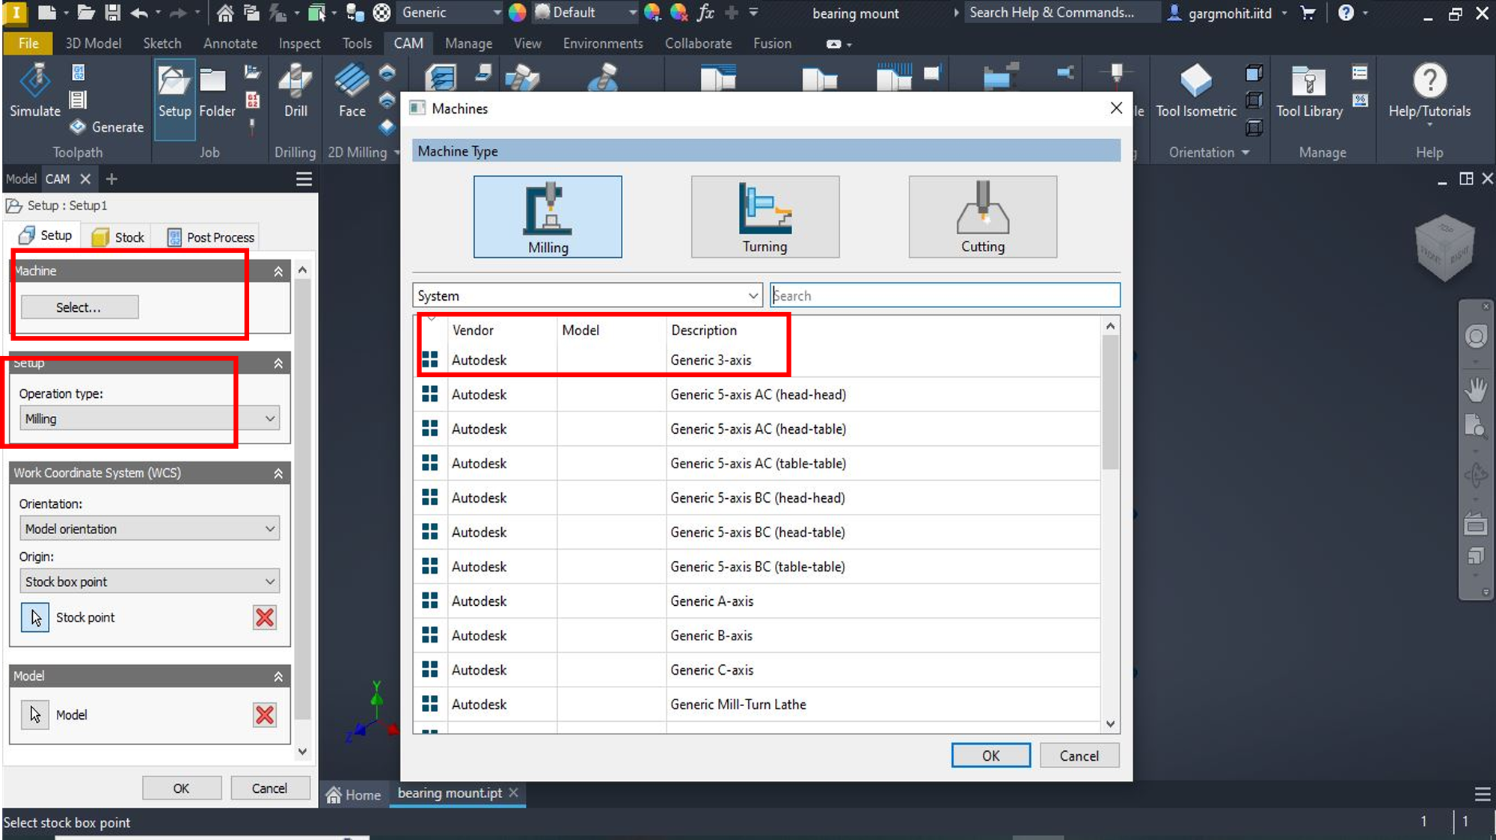Click the Simulate toolpath icon
This screenshot has width=1496, height=840.
pos(34,91)
